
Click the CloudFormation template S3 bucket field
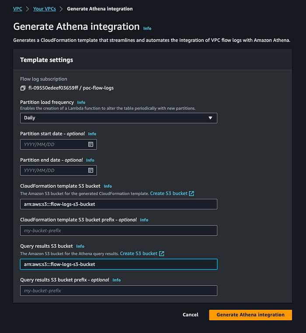pyautogui.click(x=118, y=204)
